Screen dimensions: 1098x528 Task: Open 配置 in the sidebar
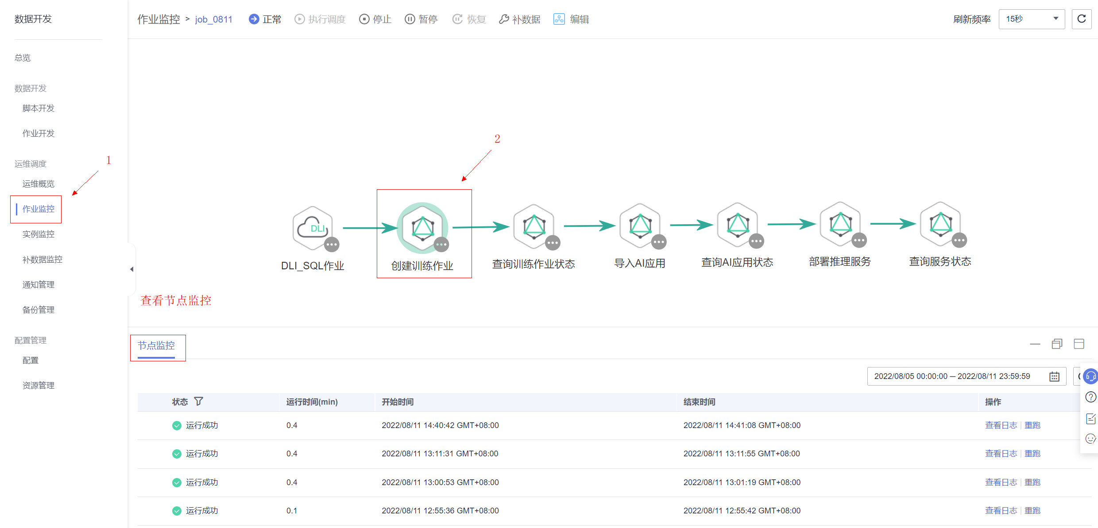pyautogui.click(x=31, y=360)
